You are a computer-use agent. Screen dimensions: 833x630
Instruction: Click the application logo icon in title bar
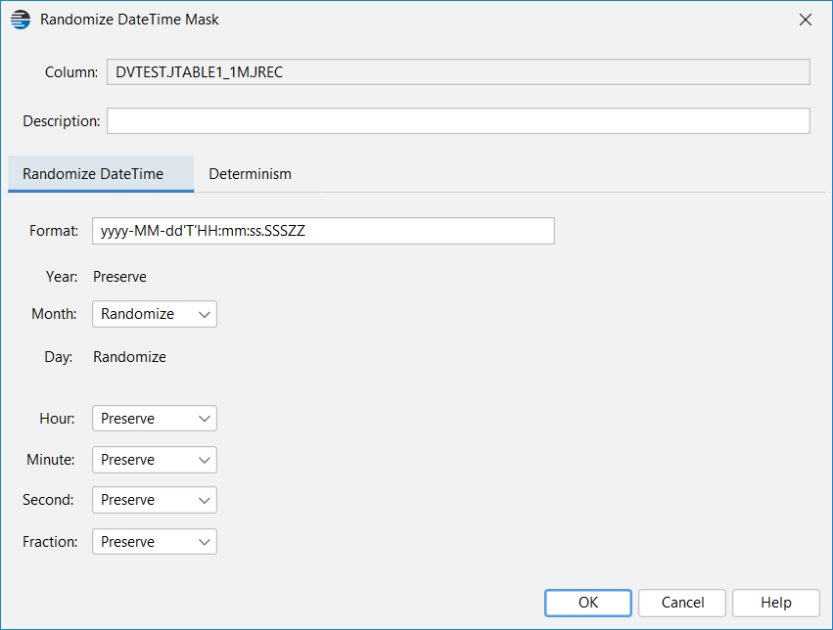21,20
